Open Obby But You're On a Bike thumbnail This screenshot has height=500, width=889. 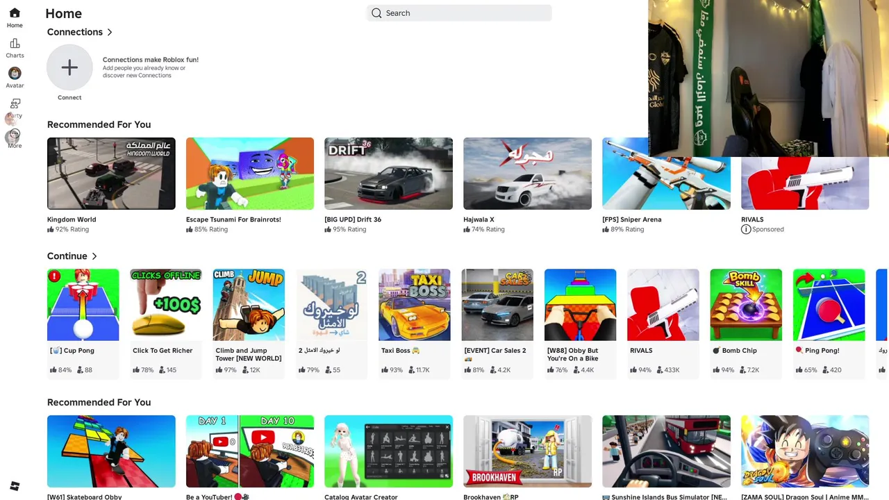[580, 305]
